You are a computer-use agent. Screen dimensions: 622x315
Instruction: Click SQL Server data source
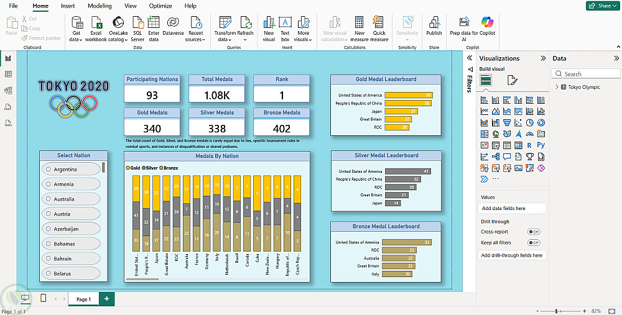[137, 29]
